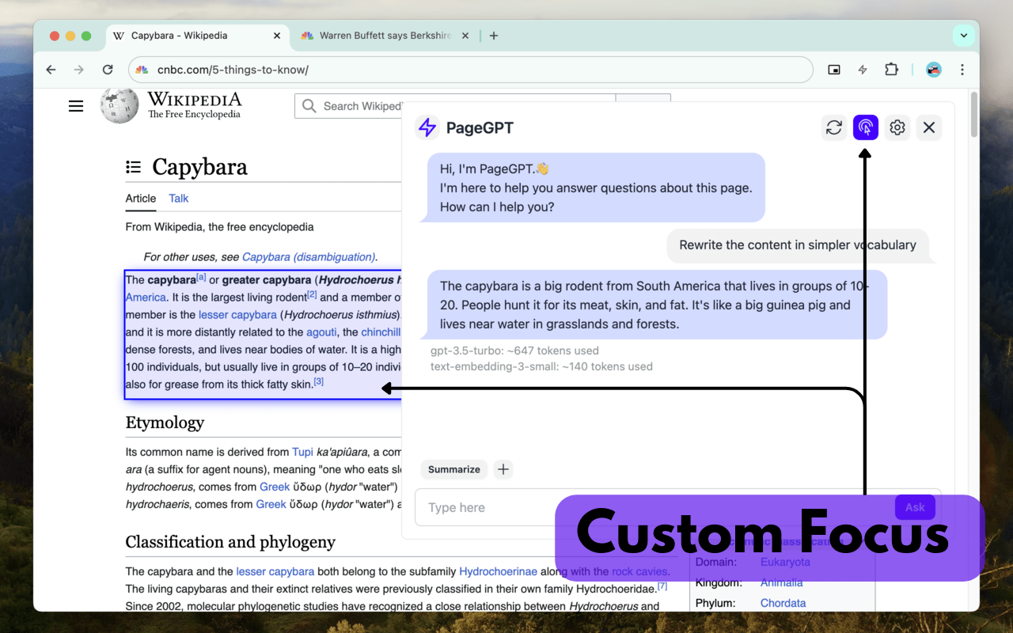Open the PageGPT lightning extension in the toolbar
The width and height of the screenshot is (1013, 633).
[862, 70]
